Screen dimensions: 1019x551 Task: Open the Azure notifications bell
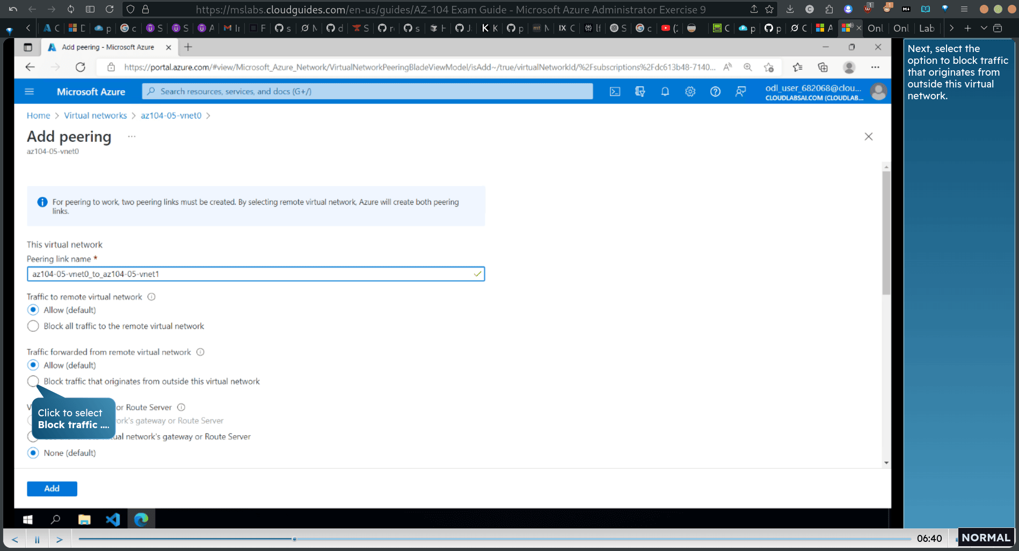pyautogui.click(x=665, y=92)
